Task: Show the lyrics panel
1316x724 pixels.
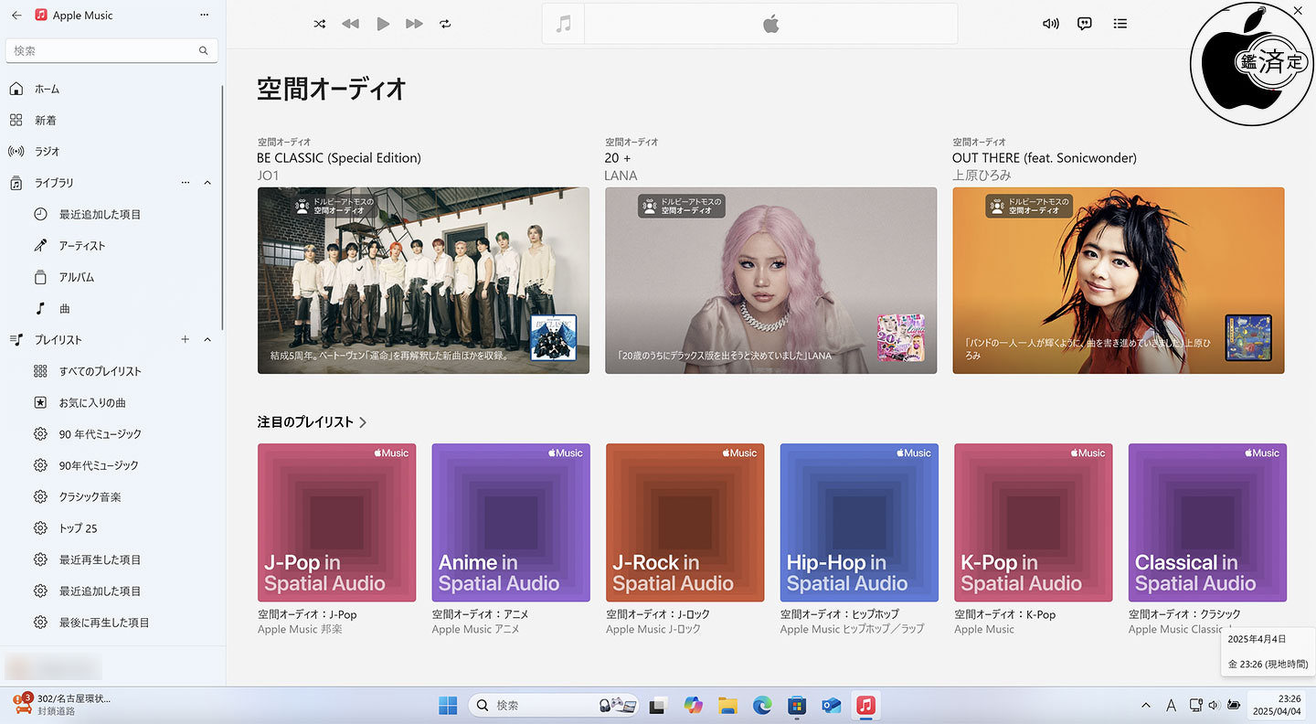Action: pos(1085,24)
